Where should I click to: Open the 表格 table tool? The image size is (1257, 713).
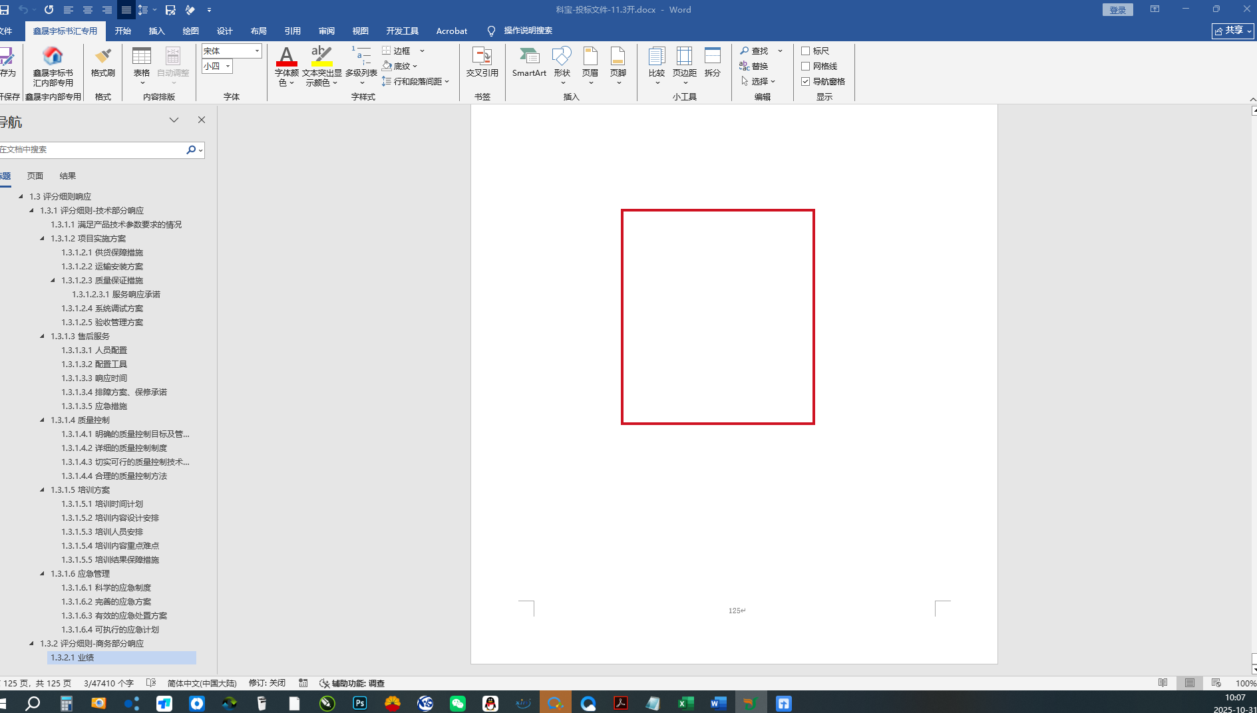pos(141,65)
